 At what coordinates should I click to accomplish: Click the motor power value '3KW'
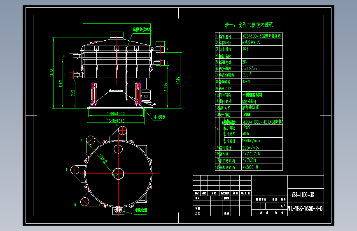coord(246,134)
